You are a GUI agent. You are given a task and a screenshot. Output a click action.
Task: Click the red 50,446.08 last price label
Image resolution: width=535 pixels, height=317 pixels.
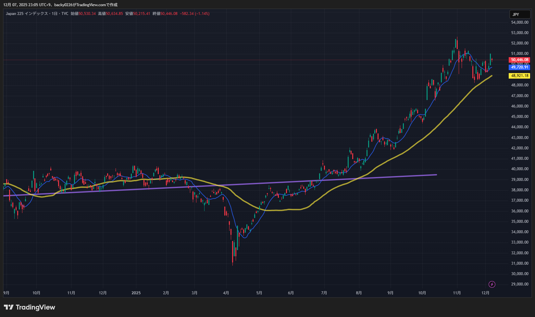[x=519, y=60]
